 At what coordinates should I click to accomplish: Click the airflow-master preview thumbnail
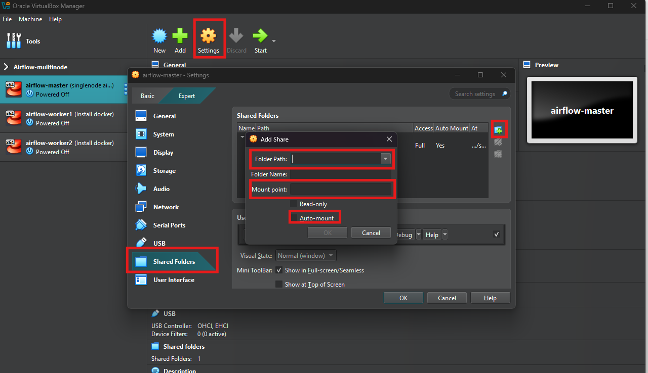point(582,110)
